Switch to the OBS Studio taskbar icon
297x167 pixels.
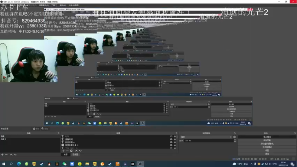click(x=140, y=164)
